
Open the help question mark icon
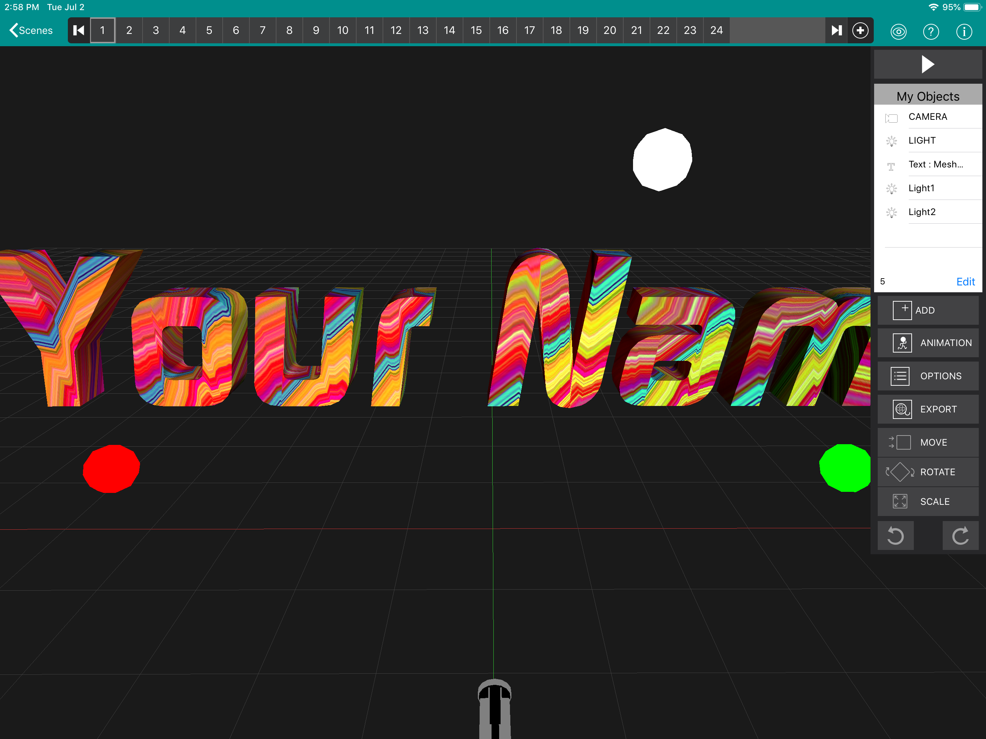931,32
